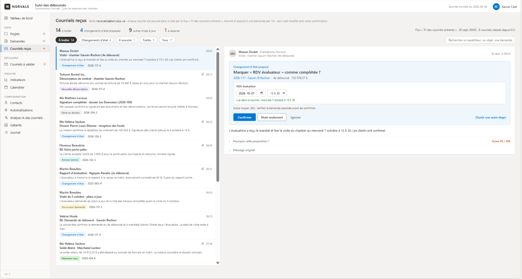Click the Confirmer button
Viewport: 522px width, 279px height.
[x=244, y=117]
